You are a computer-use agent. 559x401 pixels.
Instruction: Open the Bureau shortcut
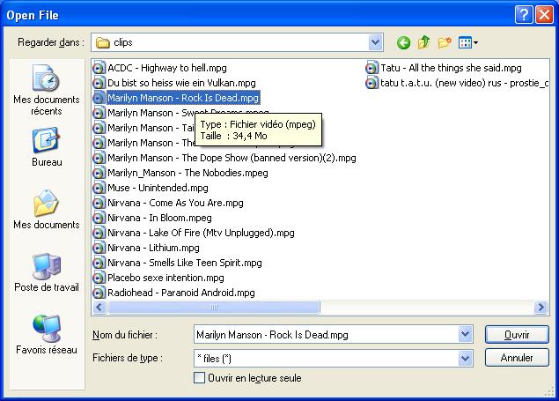click(x=47, y=147)
